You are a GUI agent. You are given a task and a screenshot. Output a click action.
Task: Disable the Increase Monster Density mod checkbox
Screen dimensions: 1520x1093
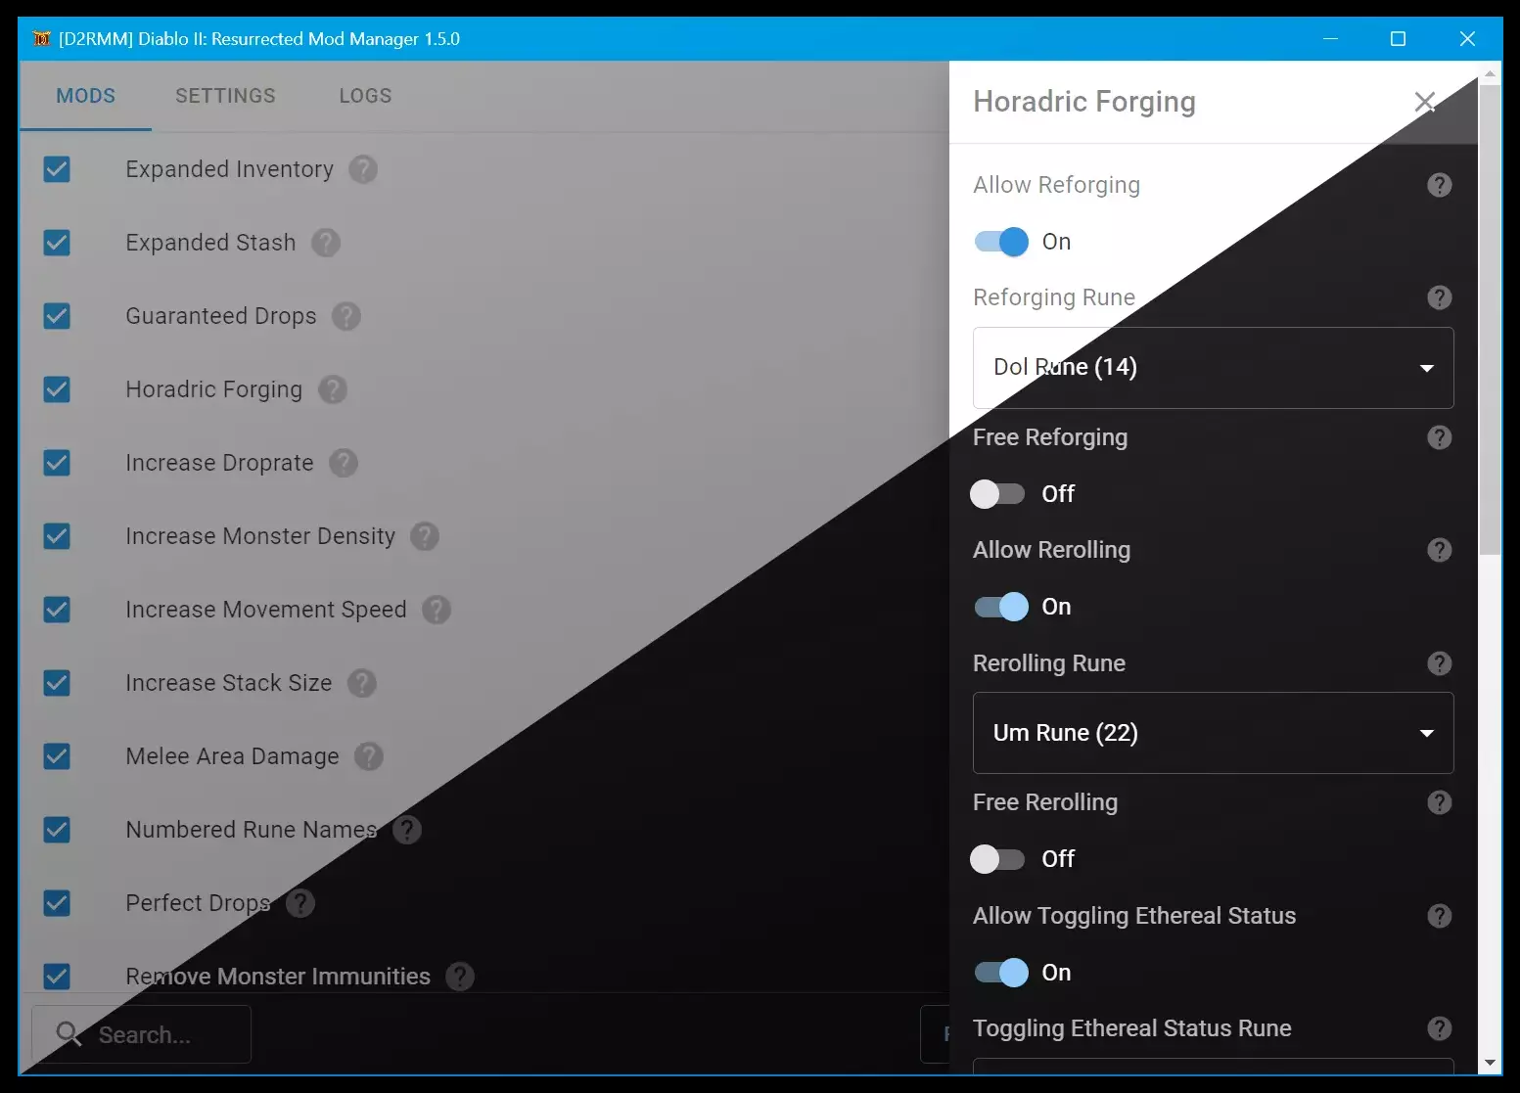(x=57, y=536)
